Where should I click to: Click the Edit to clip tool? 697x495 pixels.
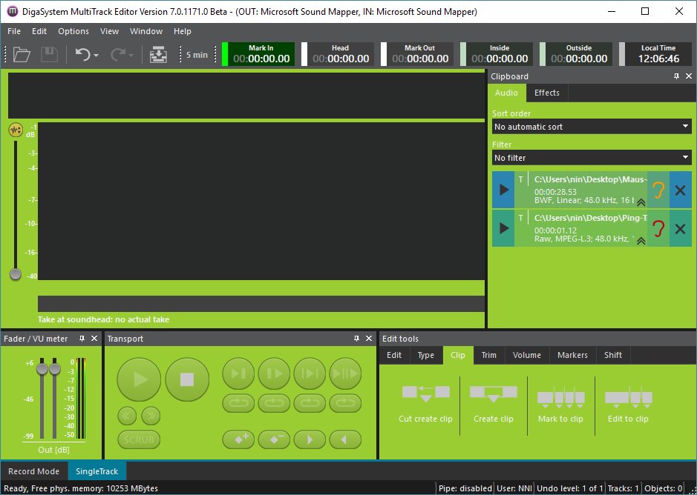point(628,404)
